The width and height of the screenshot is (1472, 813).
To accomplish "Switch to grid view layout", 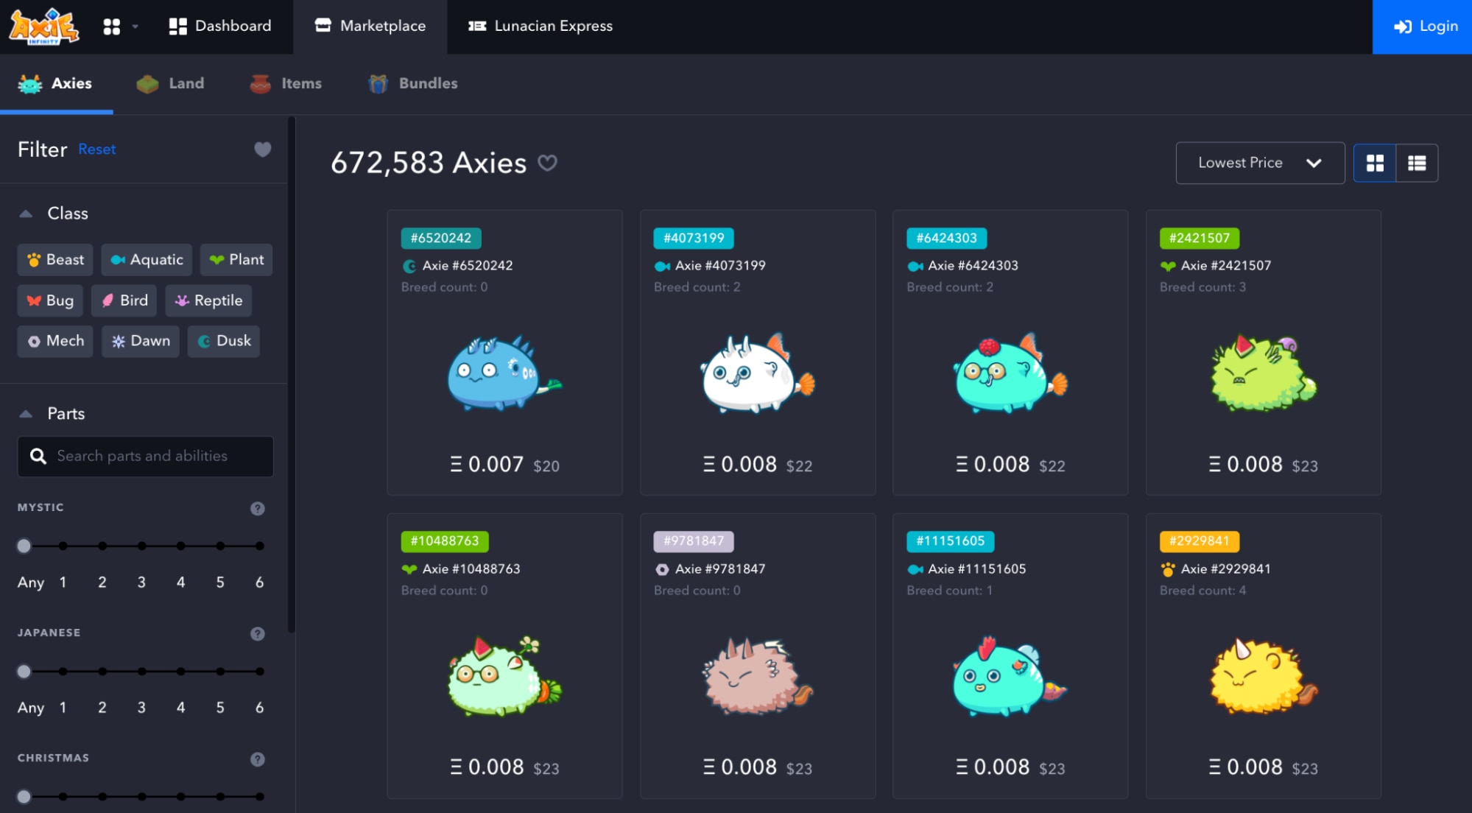I will point(1374,163).
